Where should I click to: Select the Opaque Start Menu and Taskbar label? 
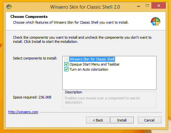tap(94, 64)
